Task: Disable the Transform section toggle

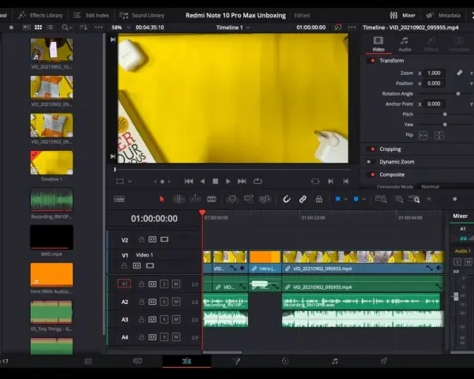Action: coord(372,61)
